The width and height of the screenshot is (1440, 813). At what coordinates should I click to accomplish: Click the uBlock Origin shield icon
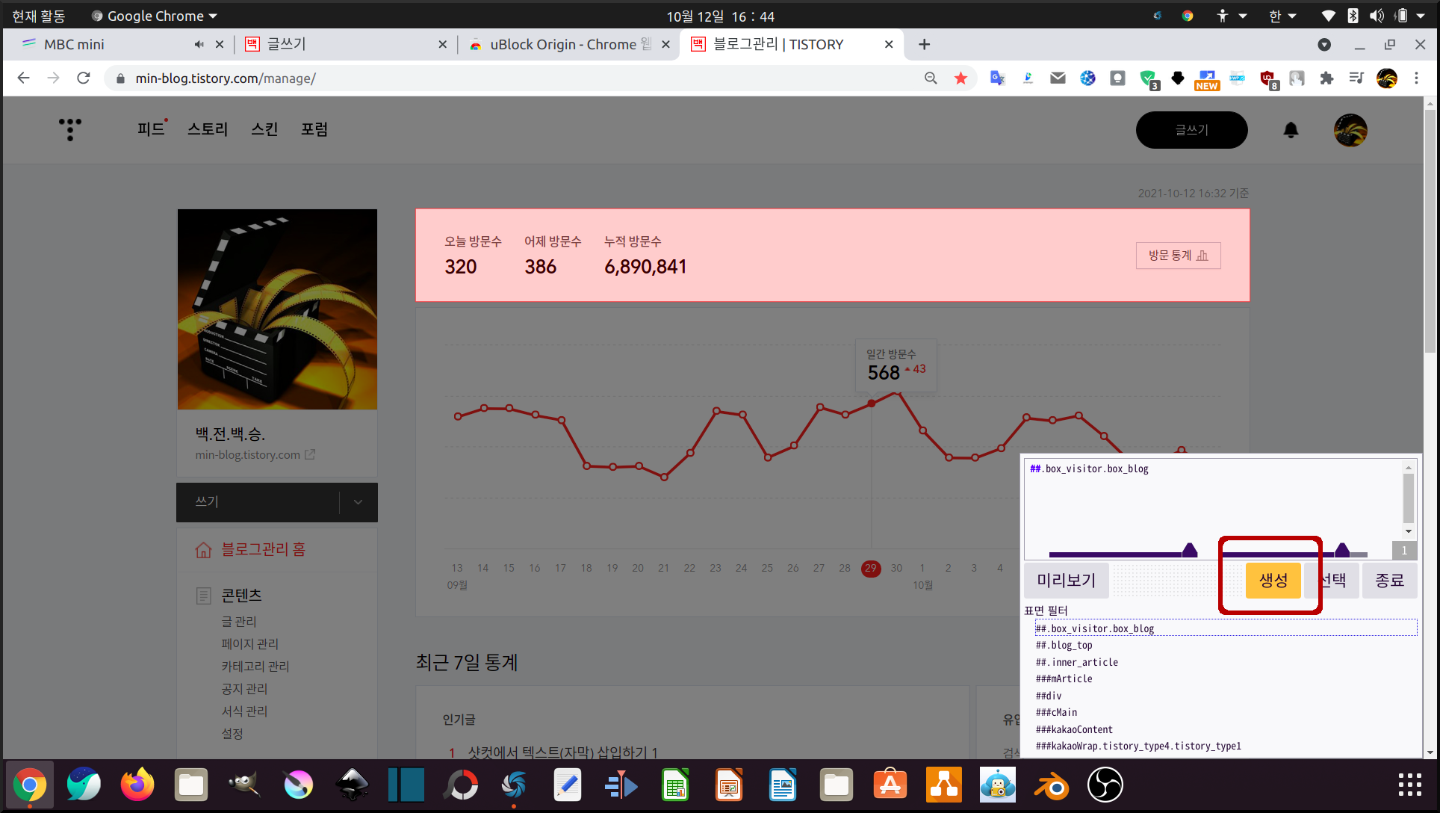point(1267,78)
